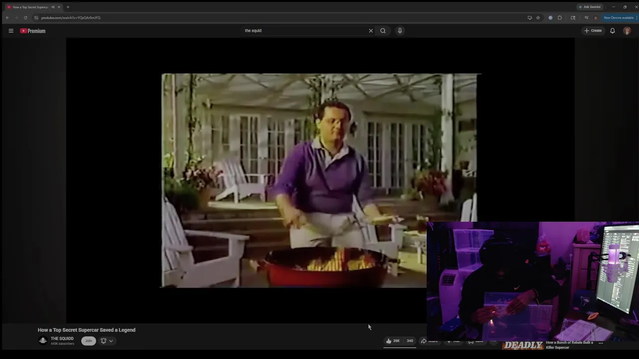Screen dimensions: 639x359
Task: Click the Create button
Action: (593, 31)
